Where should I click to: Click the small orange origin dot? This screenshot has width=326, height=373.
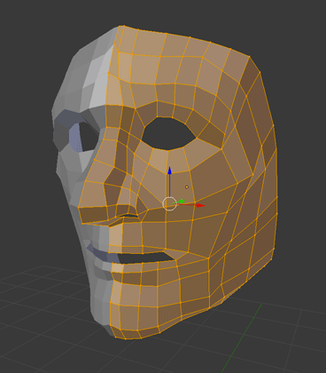[187, 186]
